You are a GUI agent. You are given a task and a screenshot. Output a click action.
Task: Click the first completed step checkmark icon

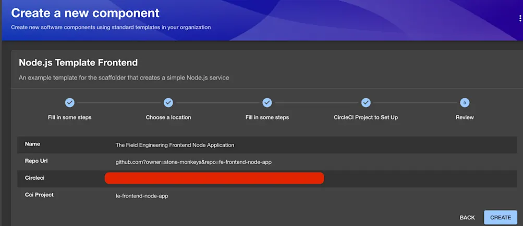70,103
